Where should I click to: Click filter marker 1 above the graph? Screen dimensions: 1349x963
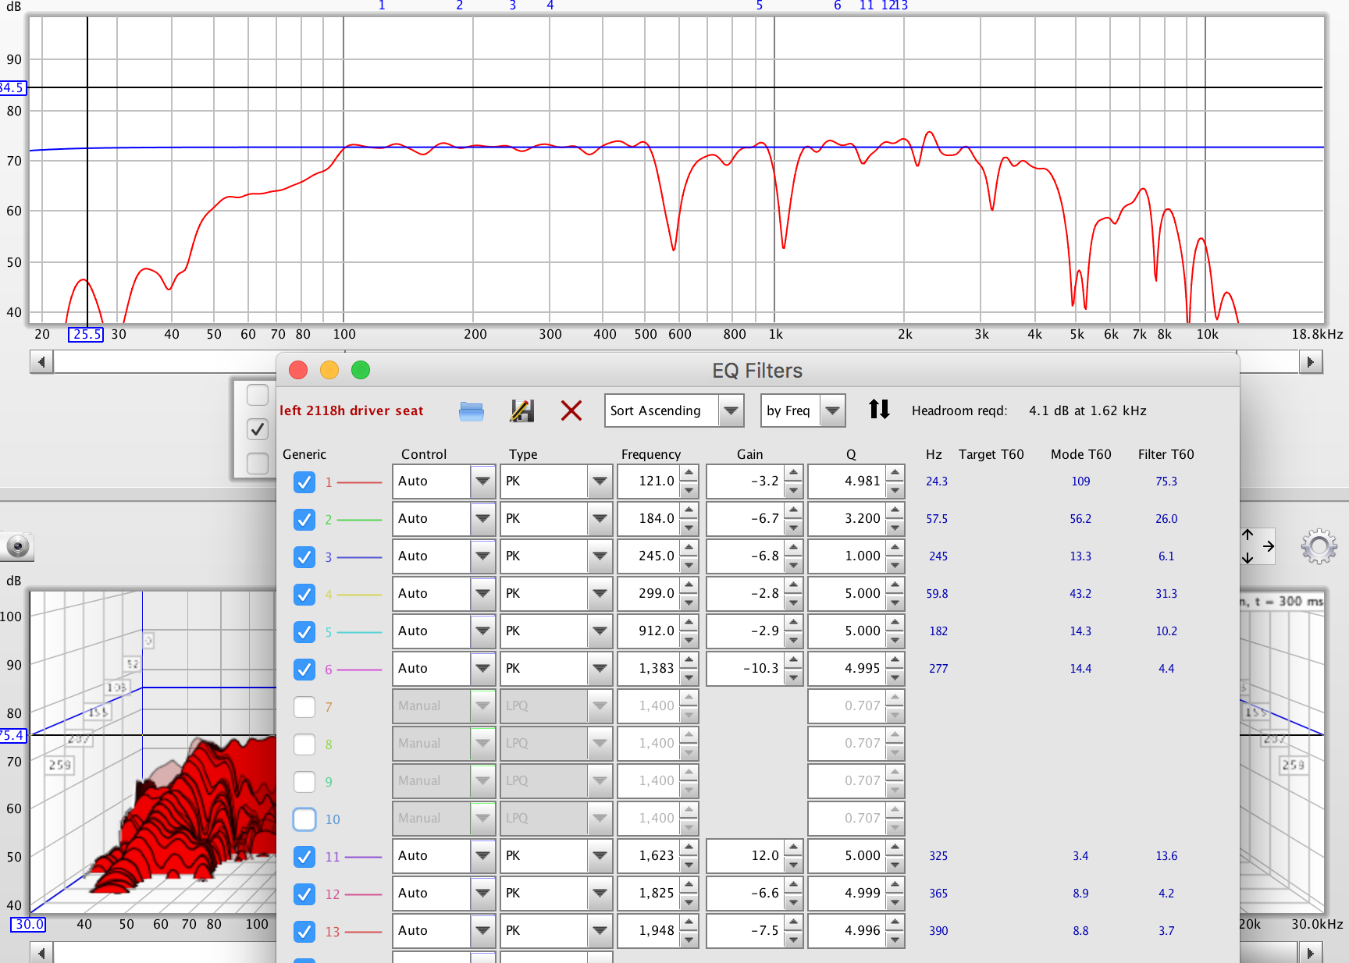coord(382,5)
